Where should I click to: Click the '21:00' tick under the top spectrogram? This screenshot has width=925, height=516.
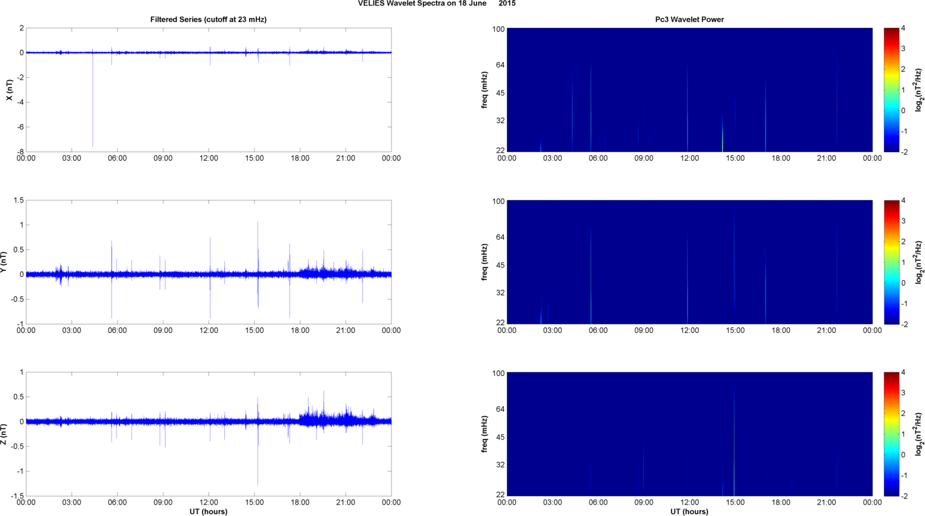pyautogui.click(x=827, y=158)
